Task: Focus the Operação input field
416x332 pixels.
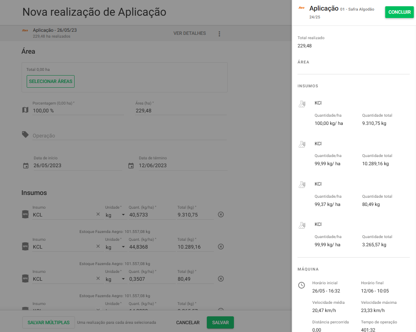Action: point(130,135)
